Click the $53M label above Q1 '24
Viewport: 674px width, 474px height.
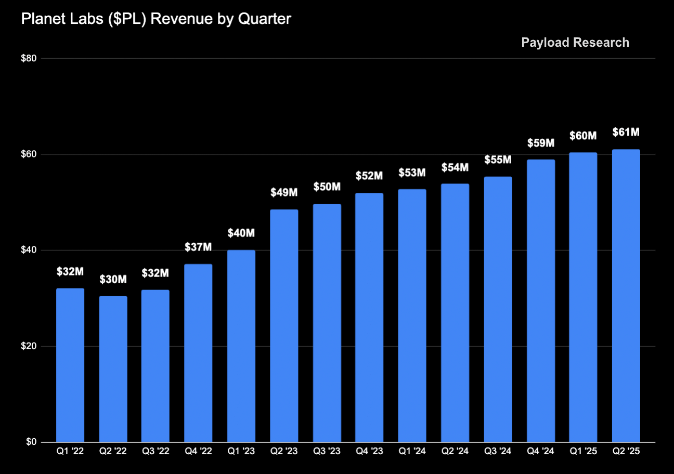[412, 172]
